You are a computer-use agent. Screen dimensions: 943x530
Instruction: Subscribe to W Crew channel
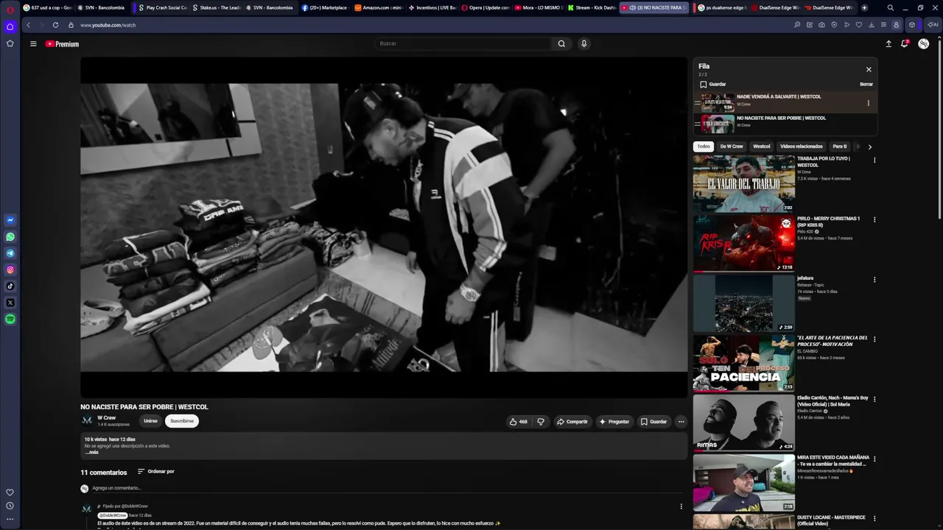[182, 421]
